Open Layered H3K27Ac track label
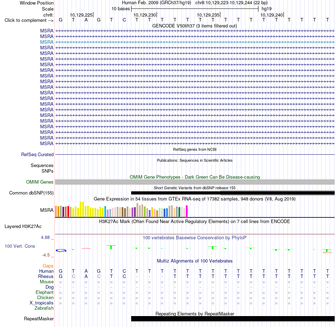The image size is (335, 327). click(x=23, y=226)
